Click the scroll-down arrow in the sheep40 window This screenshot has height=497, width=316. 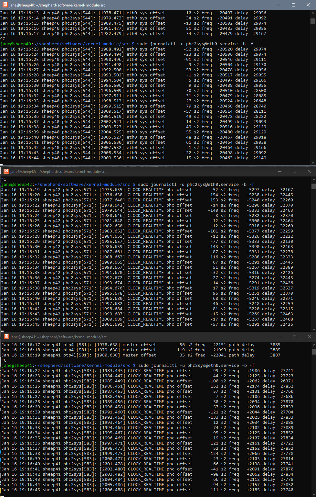[x=313, y=163]
